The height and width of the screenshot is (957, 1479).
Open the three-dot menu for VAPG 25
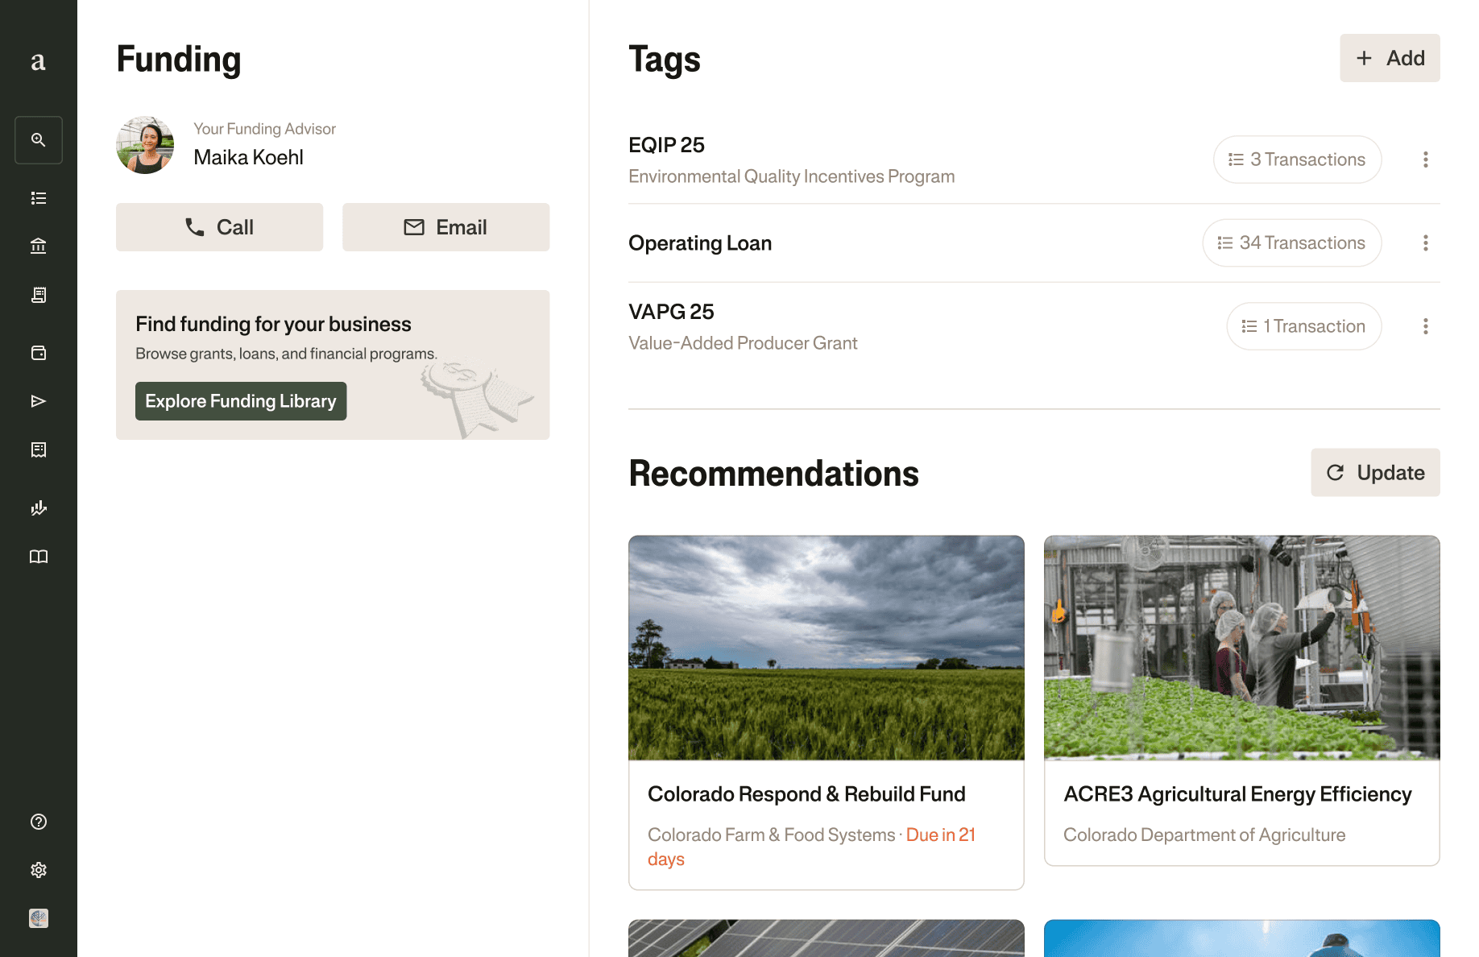[1425, 326]
